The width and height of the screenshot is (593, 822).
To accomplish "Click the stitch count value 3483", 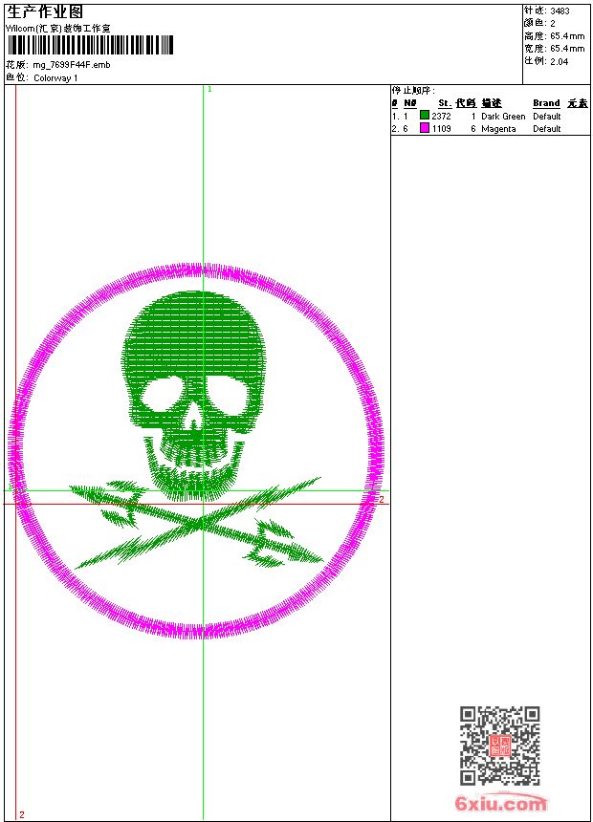I will pos(560,11).
